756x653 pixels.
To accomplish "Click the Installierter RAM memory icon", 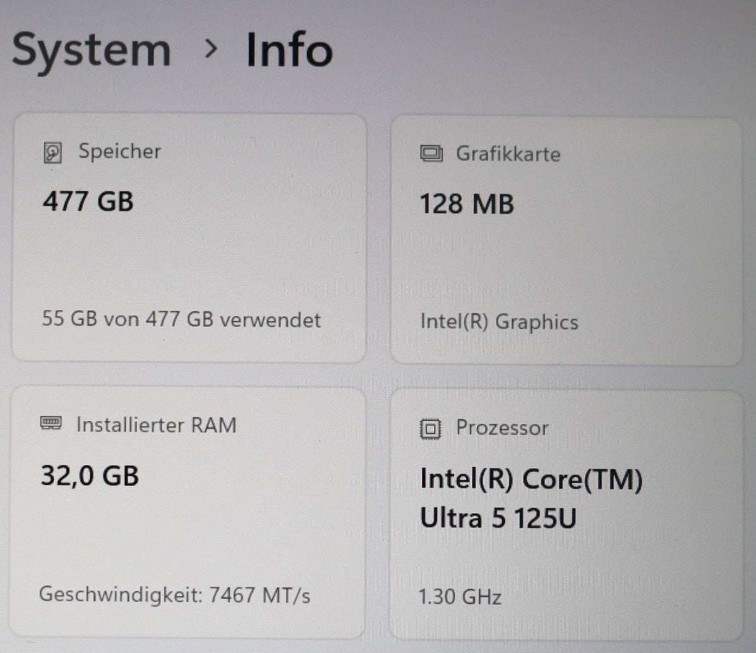I will [x=51, y=424].
